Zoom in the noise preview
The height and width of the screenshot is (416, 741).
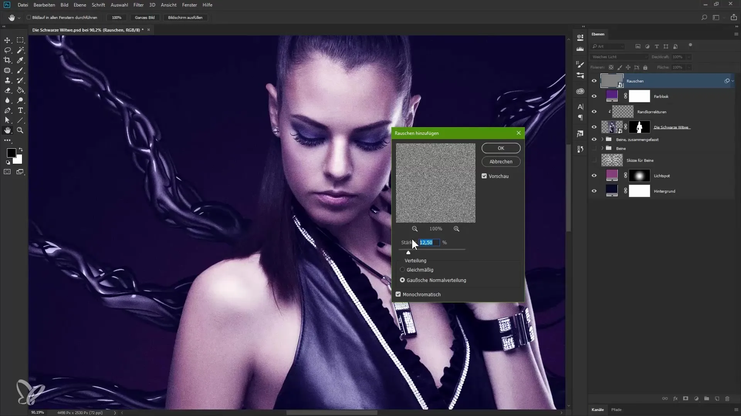[x=457, y=229]
